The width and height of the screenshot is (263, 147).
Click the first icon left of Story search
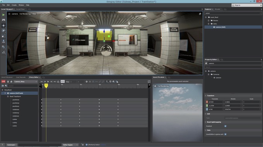(x=3, y=86)
